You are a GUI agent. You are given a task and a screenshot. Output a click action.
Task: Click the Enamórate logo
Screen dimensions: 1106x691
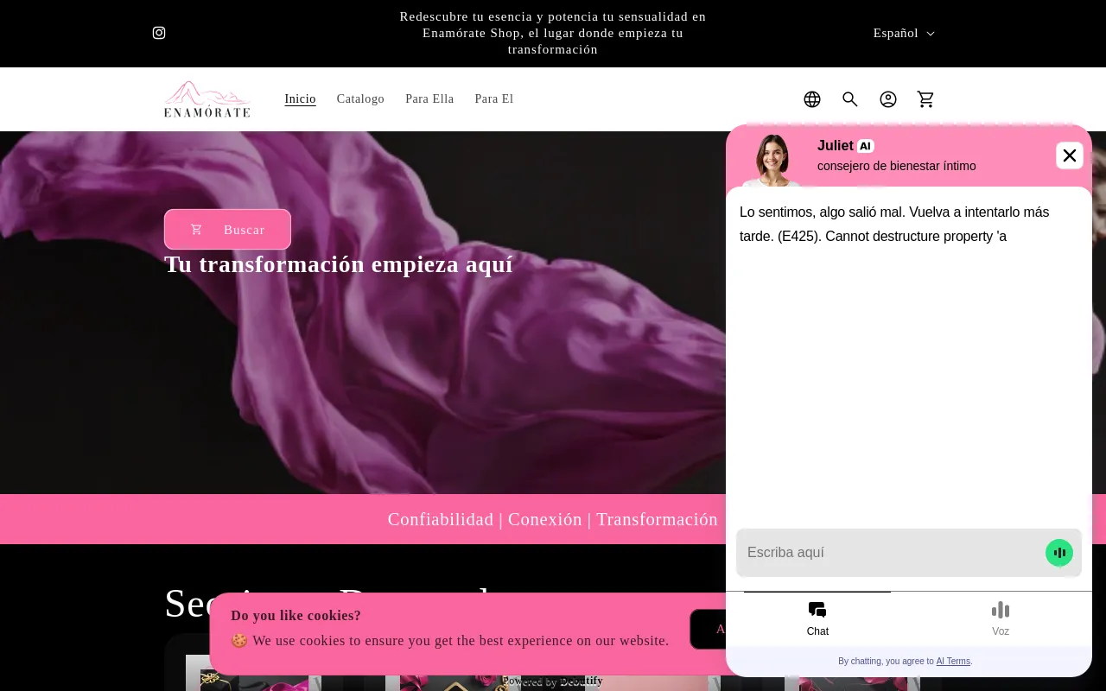[x=207, y=99]
